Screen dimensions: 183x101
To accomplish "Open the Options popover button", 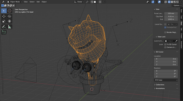I will (x=177, y=6).
